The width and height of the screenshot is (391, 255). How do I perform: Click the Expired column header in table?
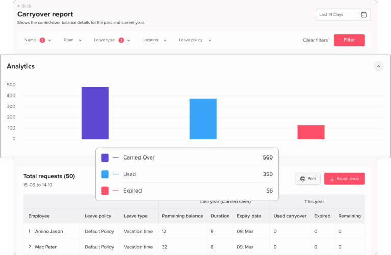click(322, 216)
